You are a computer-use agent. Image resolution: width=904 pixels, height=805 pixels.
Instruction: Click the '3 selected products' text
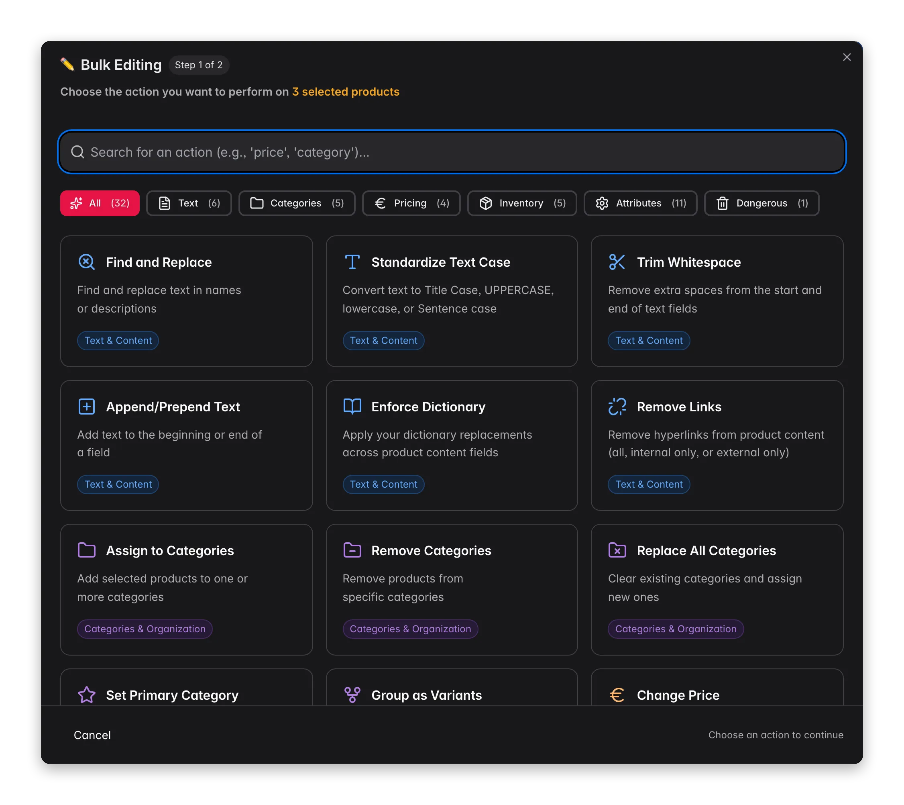point(345,92)
